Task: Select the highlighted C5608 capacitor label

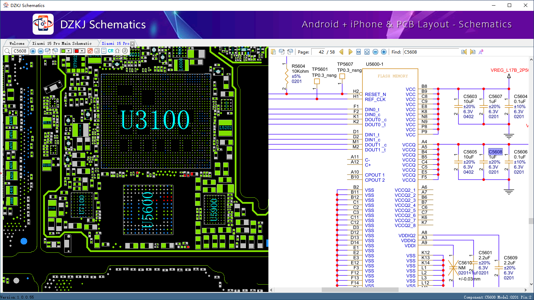Action: click(495, 152)
